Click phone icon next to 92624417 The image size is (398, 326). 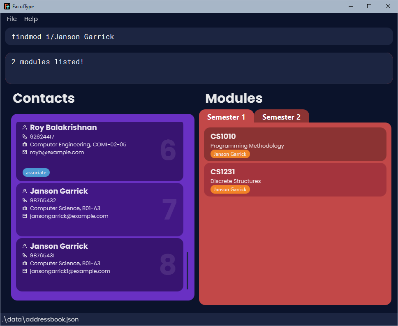coord(25,136)
